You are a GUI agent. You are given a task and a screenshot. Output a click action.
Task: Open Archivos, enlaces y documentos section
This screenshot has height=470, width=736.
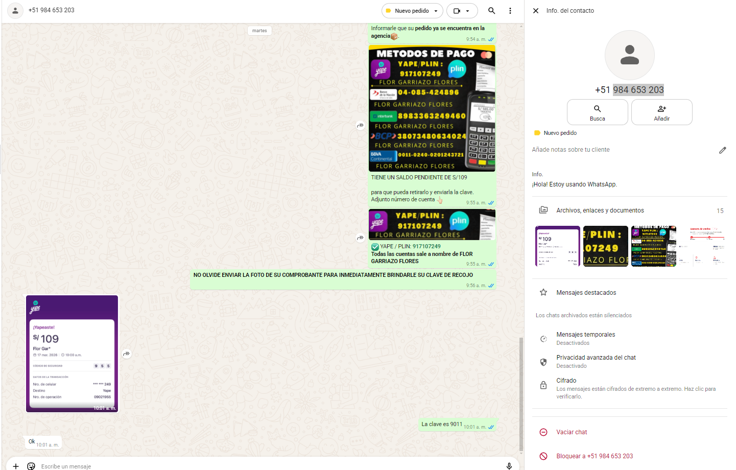pyautogui.click(x=600, y=210)
